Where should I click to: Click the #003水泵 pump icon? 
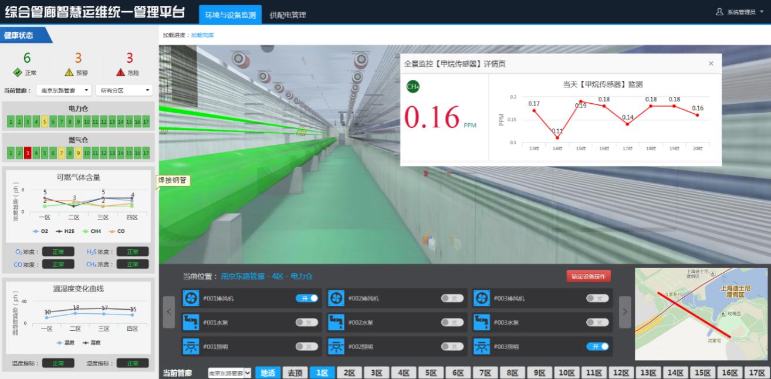coord(481,322)
